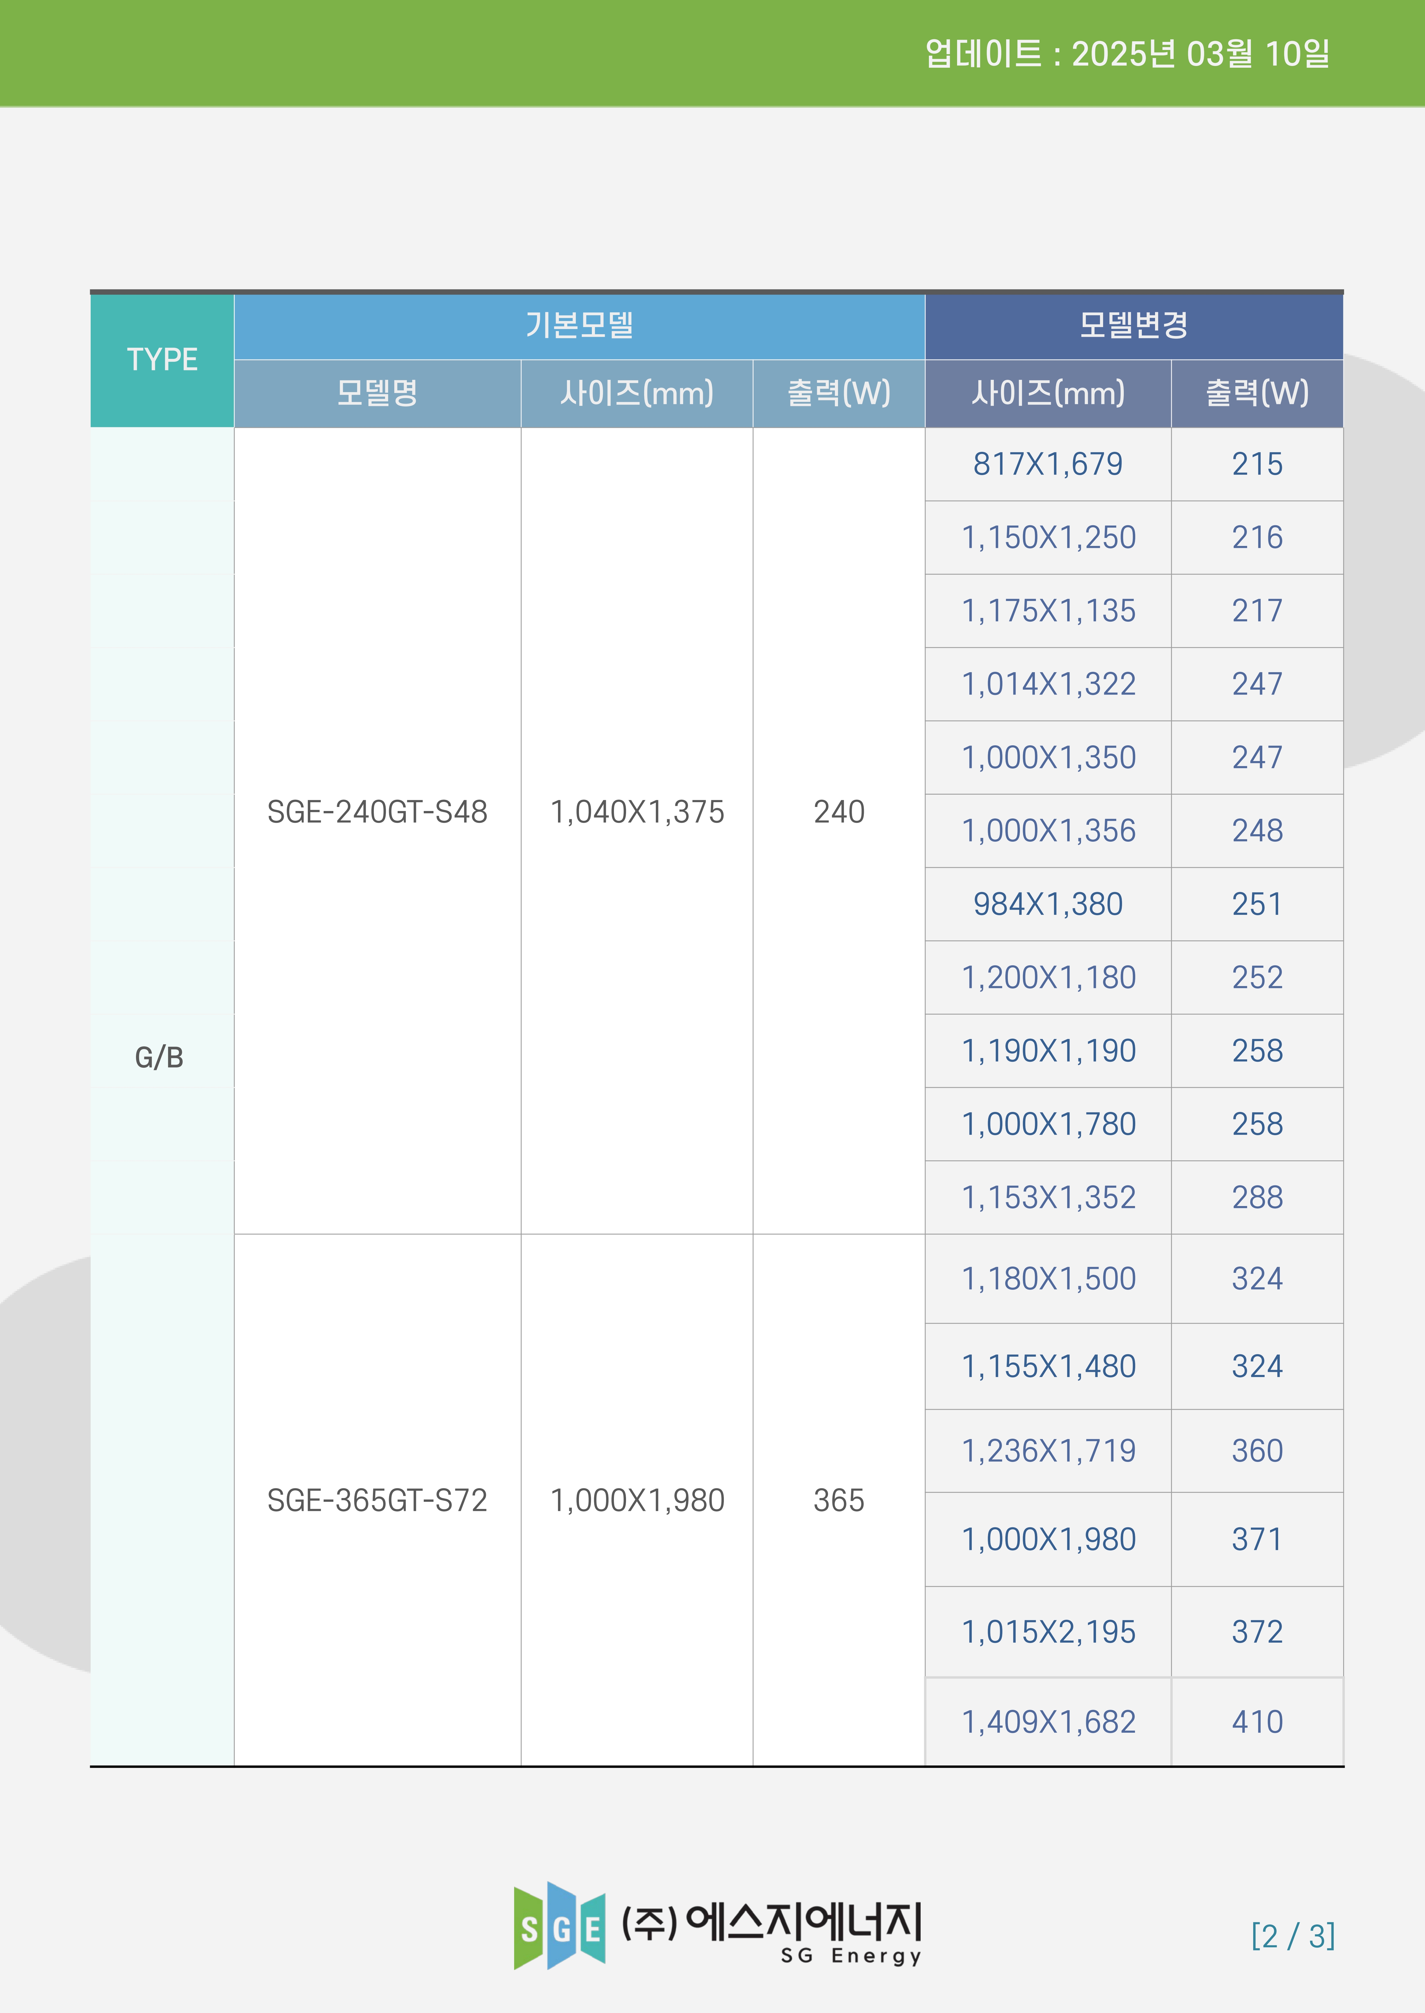Click the 에스지에너지 company name text
The image size is (1425, 2013).
803,1922
